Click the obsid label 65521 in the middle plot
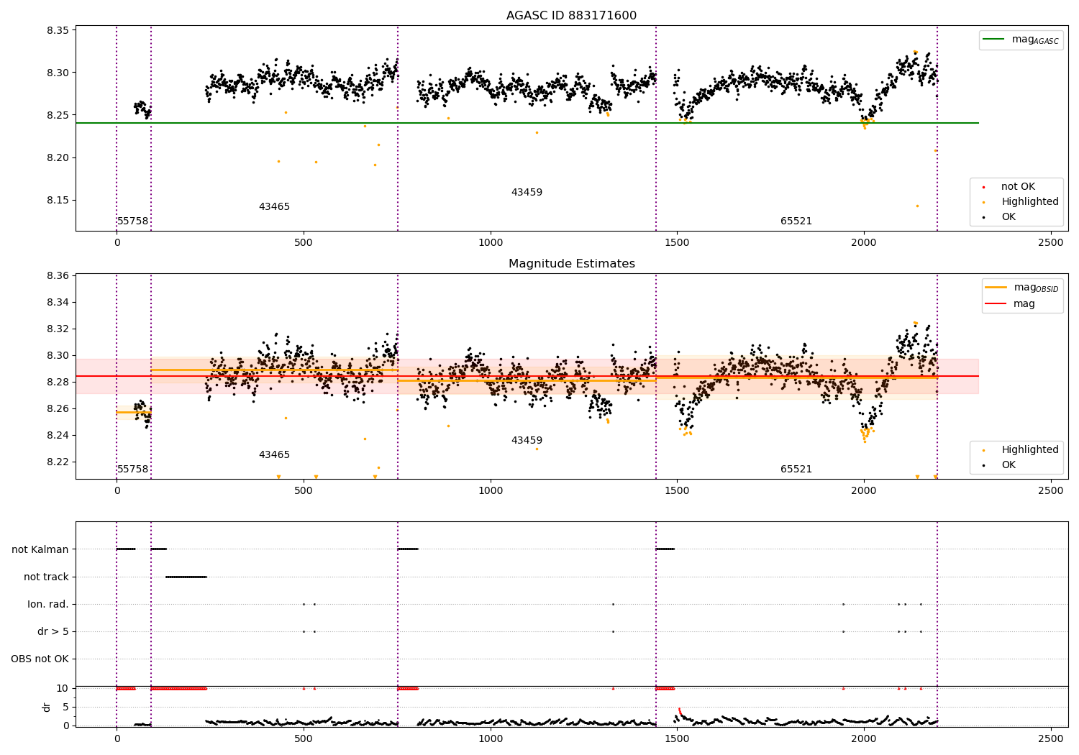The width and height of the screenshot is (1079, 755). pos(796,470)
